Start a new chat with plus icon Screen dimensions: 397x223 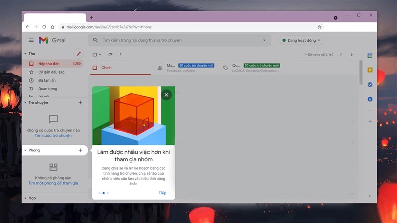80,103
